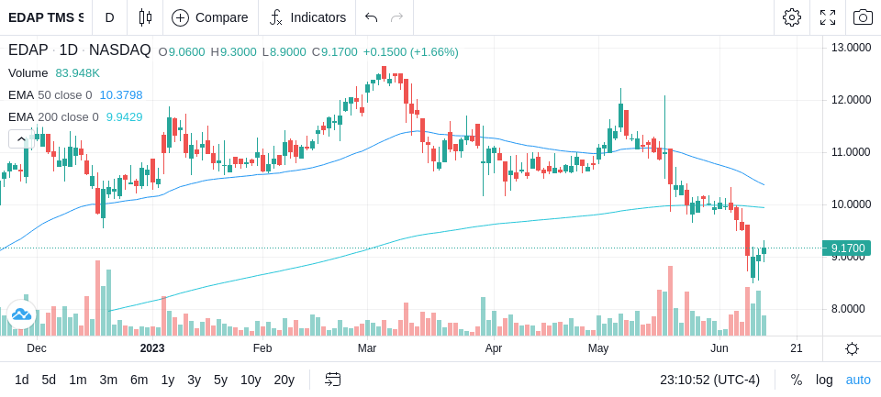Click the Dec label on time axis
This screenshot has height=397, width=881.
tap(37, 348)
